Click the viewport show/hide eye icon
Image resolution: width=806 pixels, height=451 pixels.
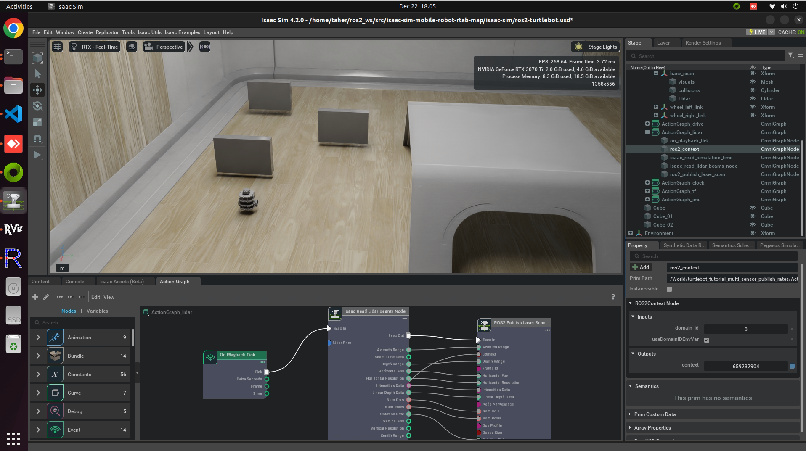132,47
